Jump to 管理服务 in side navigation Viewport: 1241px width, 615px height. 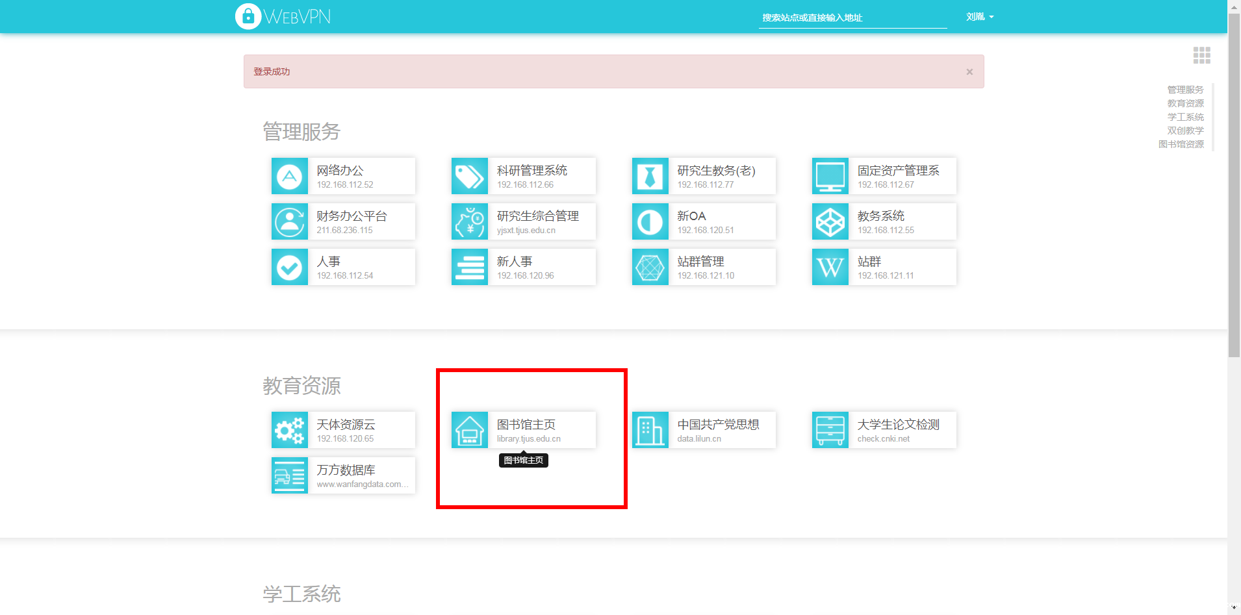click(x=1185, y=90)
